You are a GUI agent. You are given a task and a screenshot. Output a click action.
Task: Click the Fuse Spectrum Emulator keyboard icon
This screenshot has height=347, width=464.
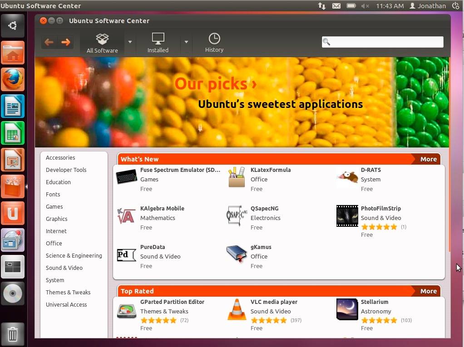tap(126, 177)
